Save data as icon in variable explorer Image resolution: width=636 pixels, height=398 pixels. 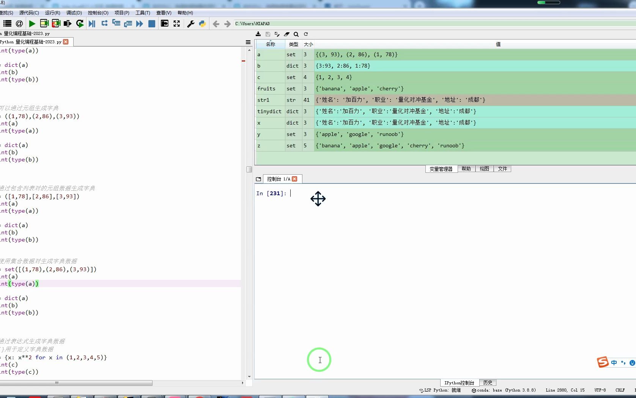[277, 34]
